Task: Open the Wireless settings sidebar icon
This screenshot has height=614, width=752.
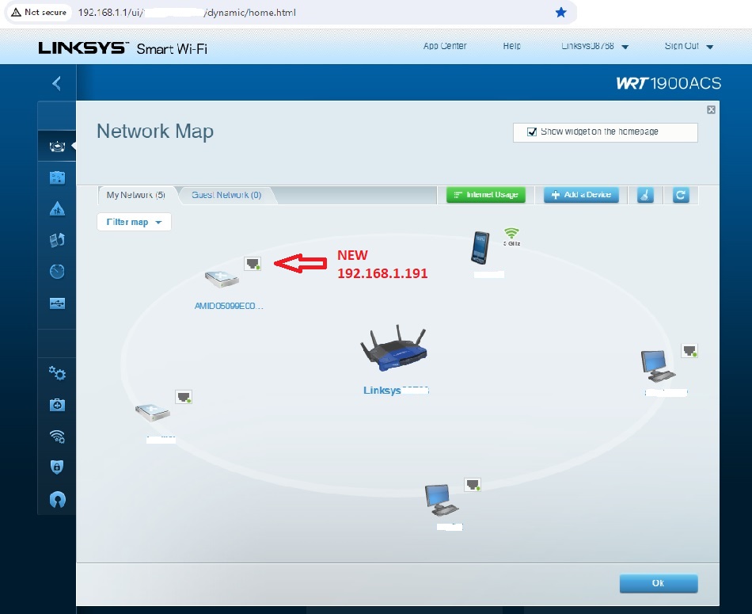Action: pyautogui.click(x=57, y=436)
